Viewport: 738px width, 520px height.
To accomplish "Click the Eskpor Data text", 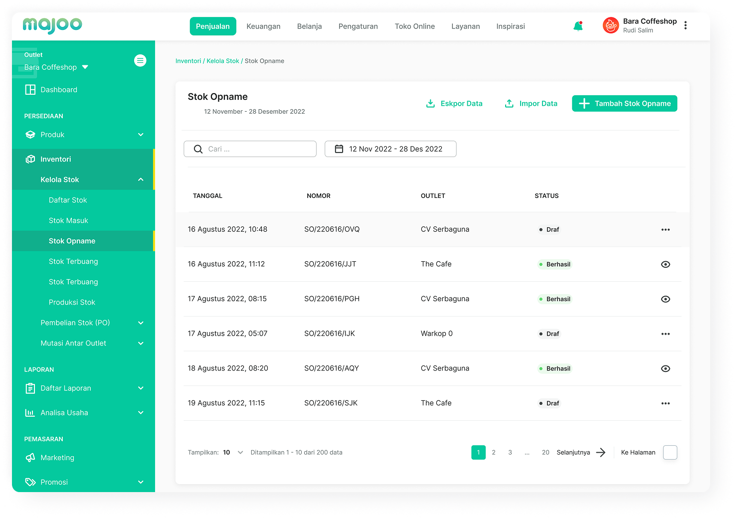I will [x=462, y=104].
